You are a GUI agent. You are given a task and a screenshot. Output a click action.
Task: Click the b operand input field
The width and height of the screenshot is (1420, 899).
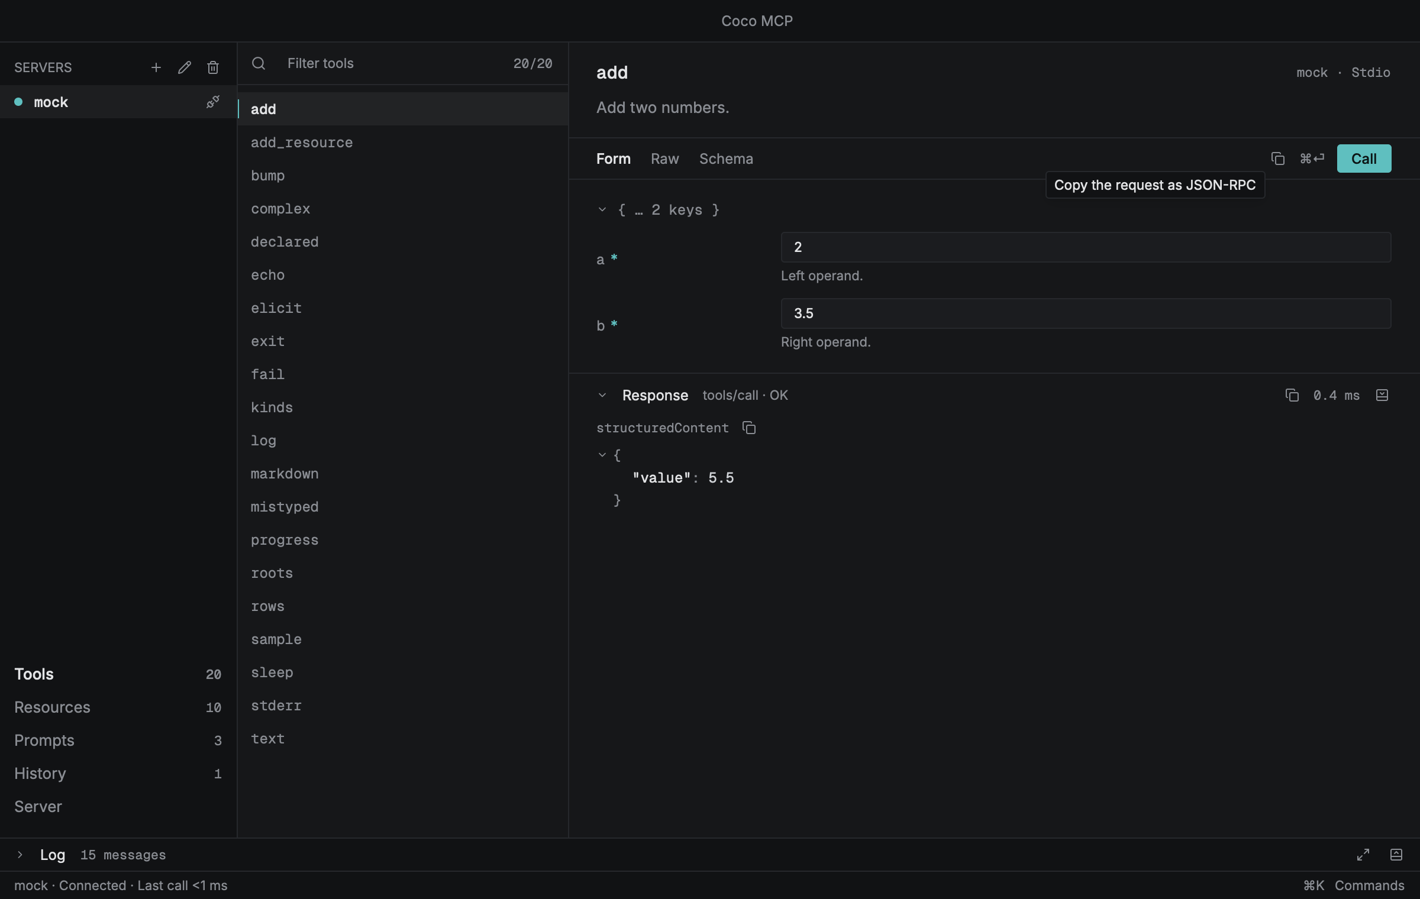[x=1086, y=313]
